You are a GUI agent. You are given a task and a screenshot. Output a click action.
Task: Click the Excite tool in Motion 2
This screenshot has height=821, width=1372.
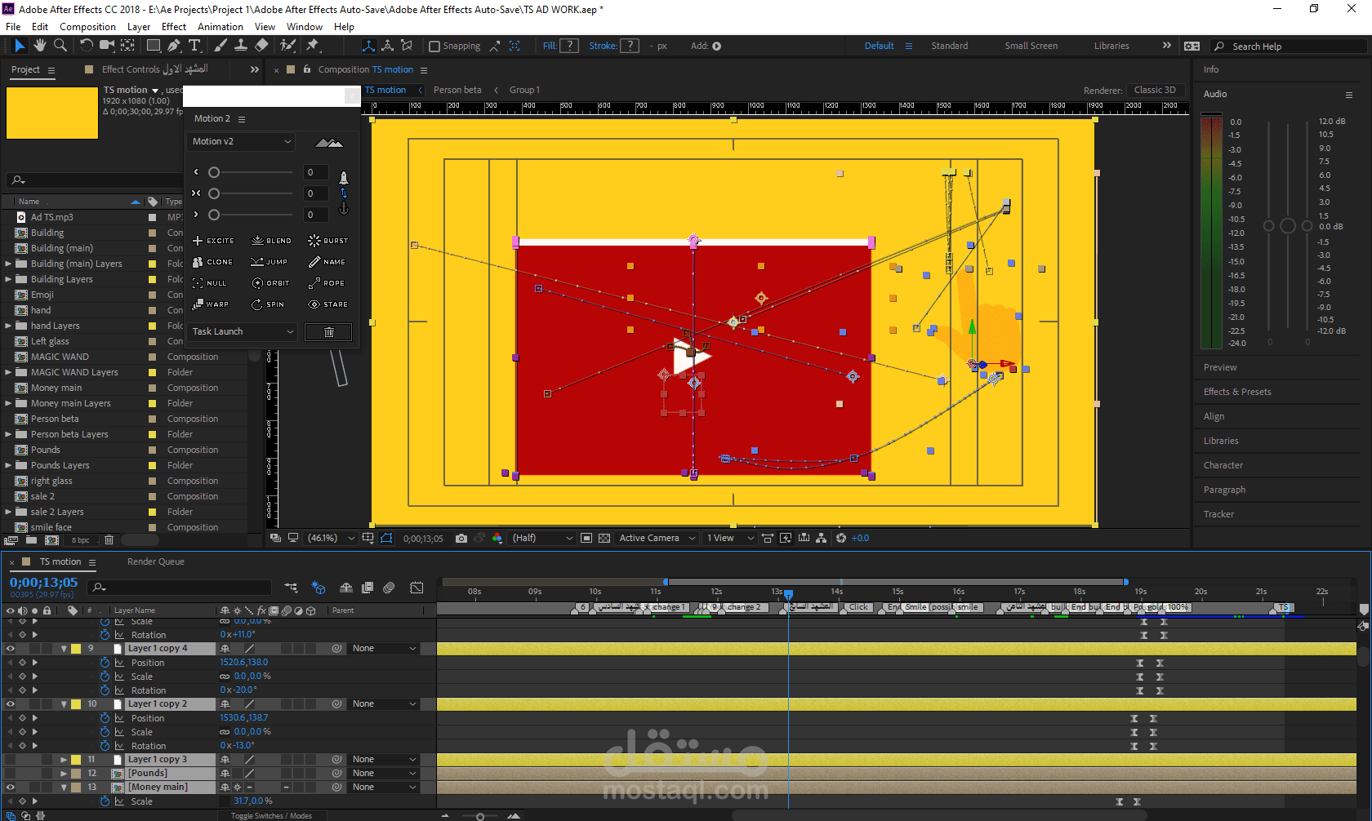click(213, 241)
